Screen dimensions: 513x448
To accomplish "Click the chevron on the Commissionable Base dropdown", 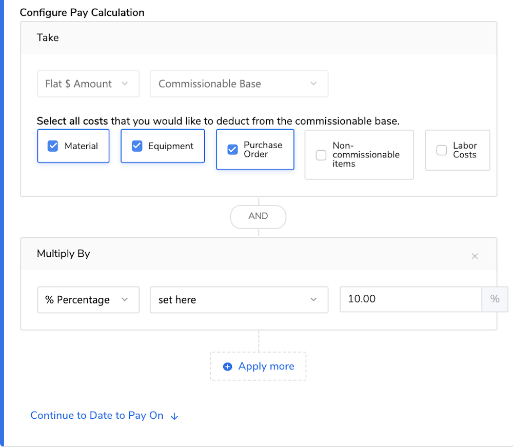I will point(313,84).
